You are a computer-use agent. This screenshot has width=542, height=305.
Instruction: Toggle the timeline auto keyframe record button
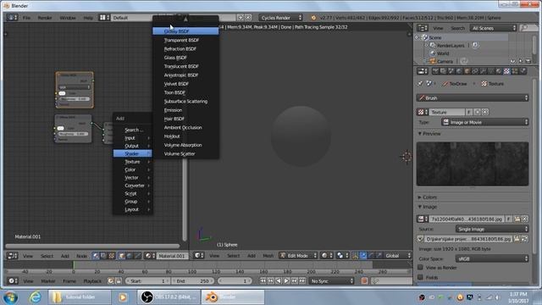coord(364,280)
